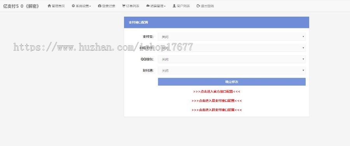Viewport: 350px width, 146px height.
Task: Open the 财付通 dropdown
Action: pos(232,70)
